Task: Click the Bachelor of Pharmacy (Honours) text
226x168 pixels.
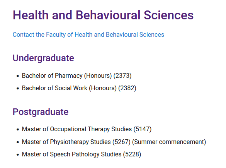Action: (67, 76)
